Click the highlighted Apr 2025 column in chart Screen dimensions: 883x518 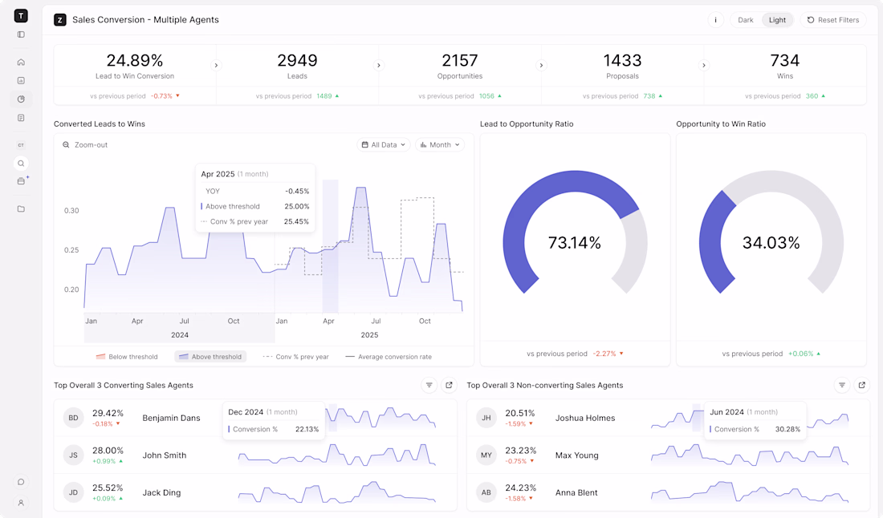click(x=330, y=246)
